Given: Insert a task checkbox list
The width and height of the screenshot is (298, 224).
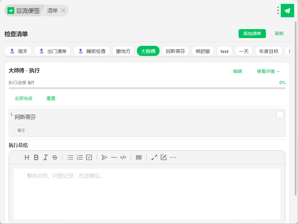Looking at the screenshot, I should click(89, 157).
